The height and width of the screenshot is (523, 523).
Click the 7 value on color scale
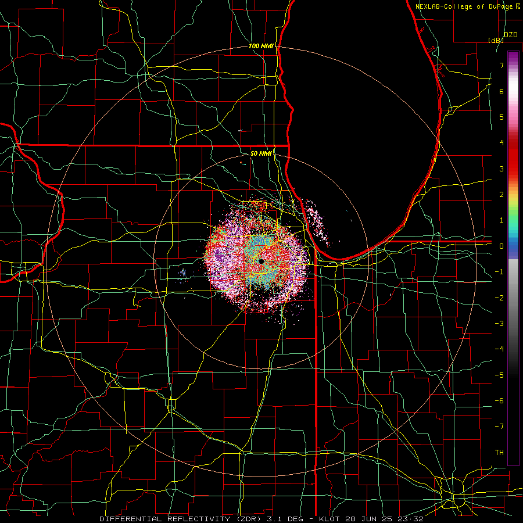[x=501, y=65]
